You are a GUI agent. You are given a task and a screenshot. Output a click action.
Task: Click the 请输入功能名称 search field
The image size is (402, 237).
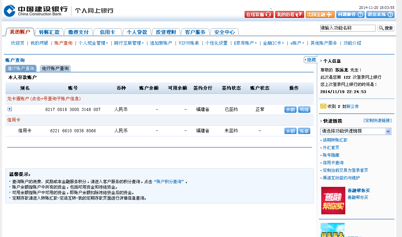coord(347,28)
